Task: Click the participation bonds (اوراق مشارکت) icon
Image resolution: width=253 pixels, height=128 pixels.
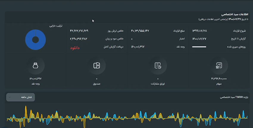Action: (x=158, y=66)
